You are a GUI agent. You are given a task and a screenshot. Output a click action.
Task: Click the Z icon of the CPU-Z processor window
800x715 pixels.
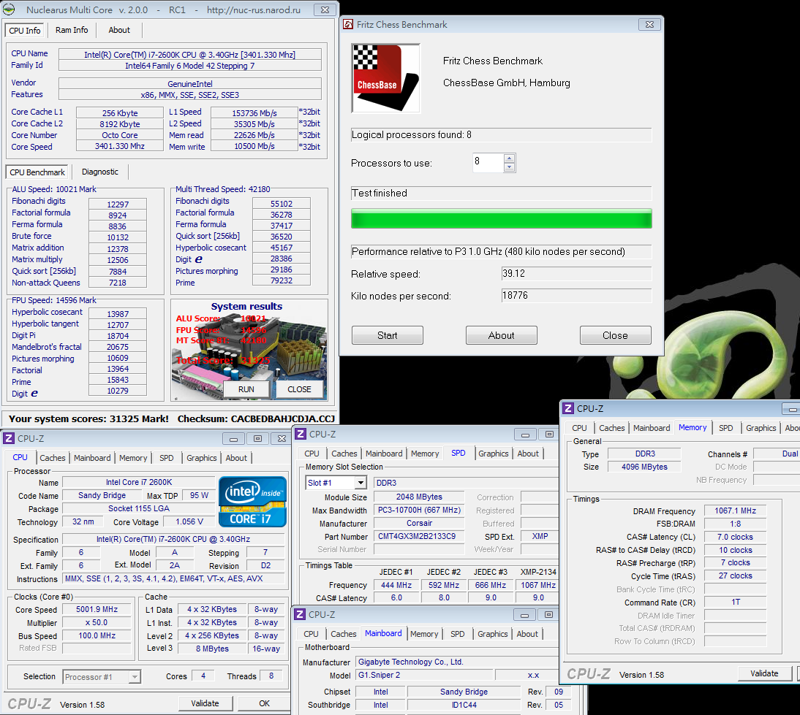coord(9,438)
